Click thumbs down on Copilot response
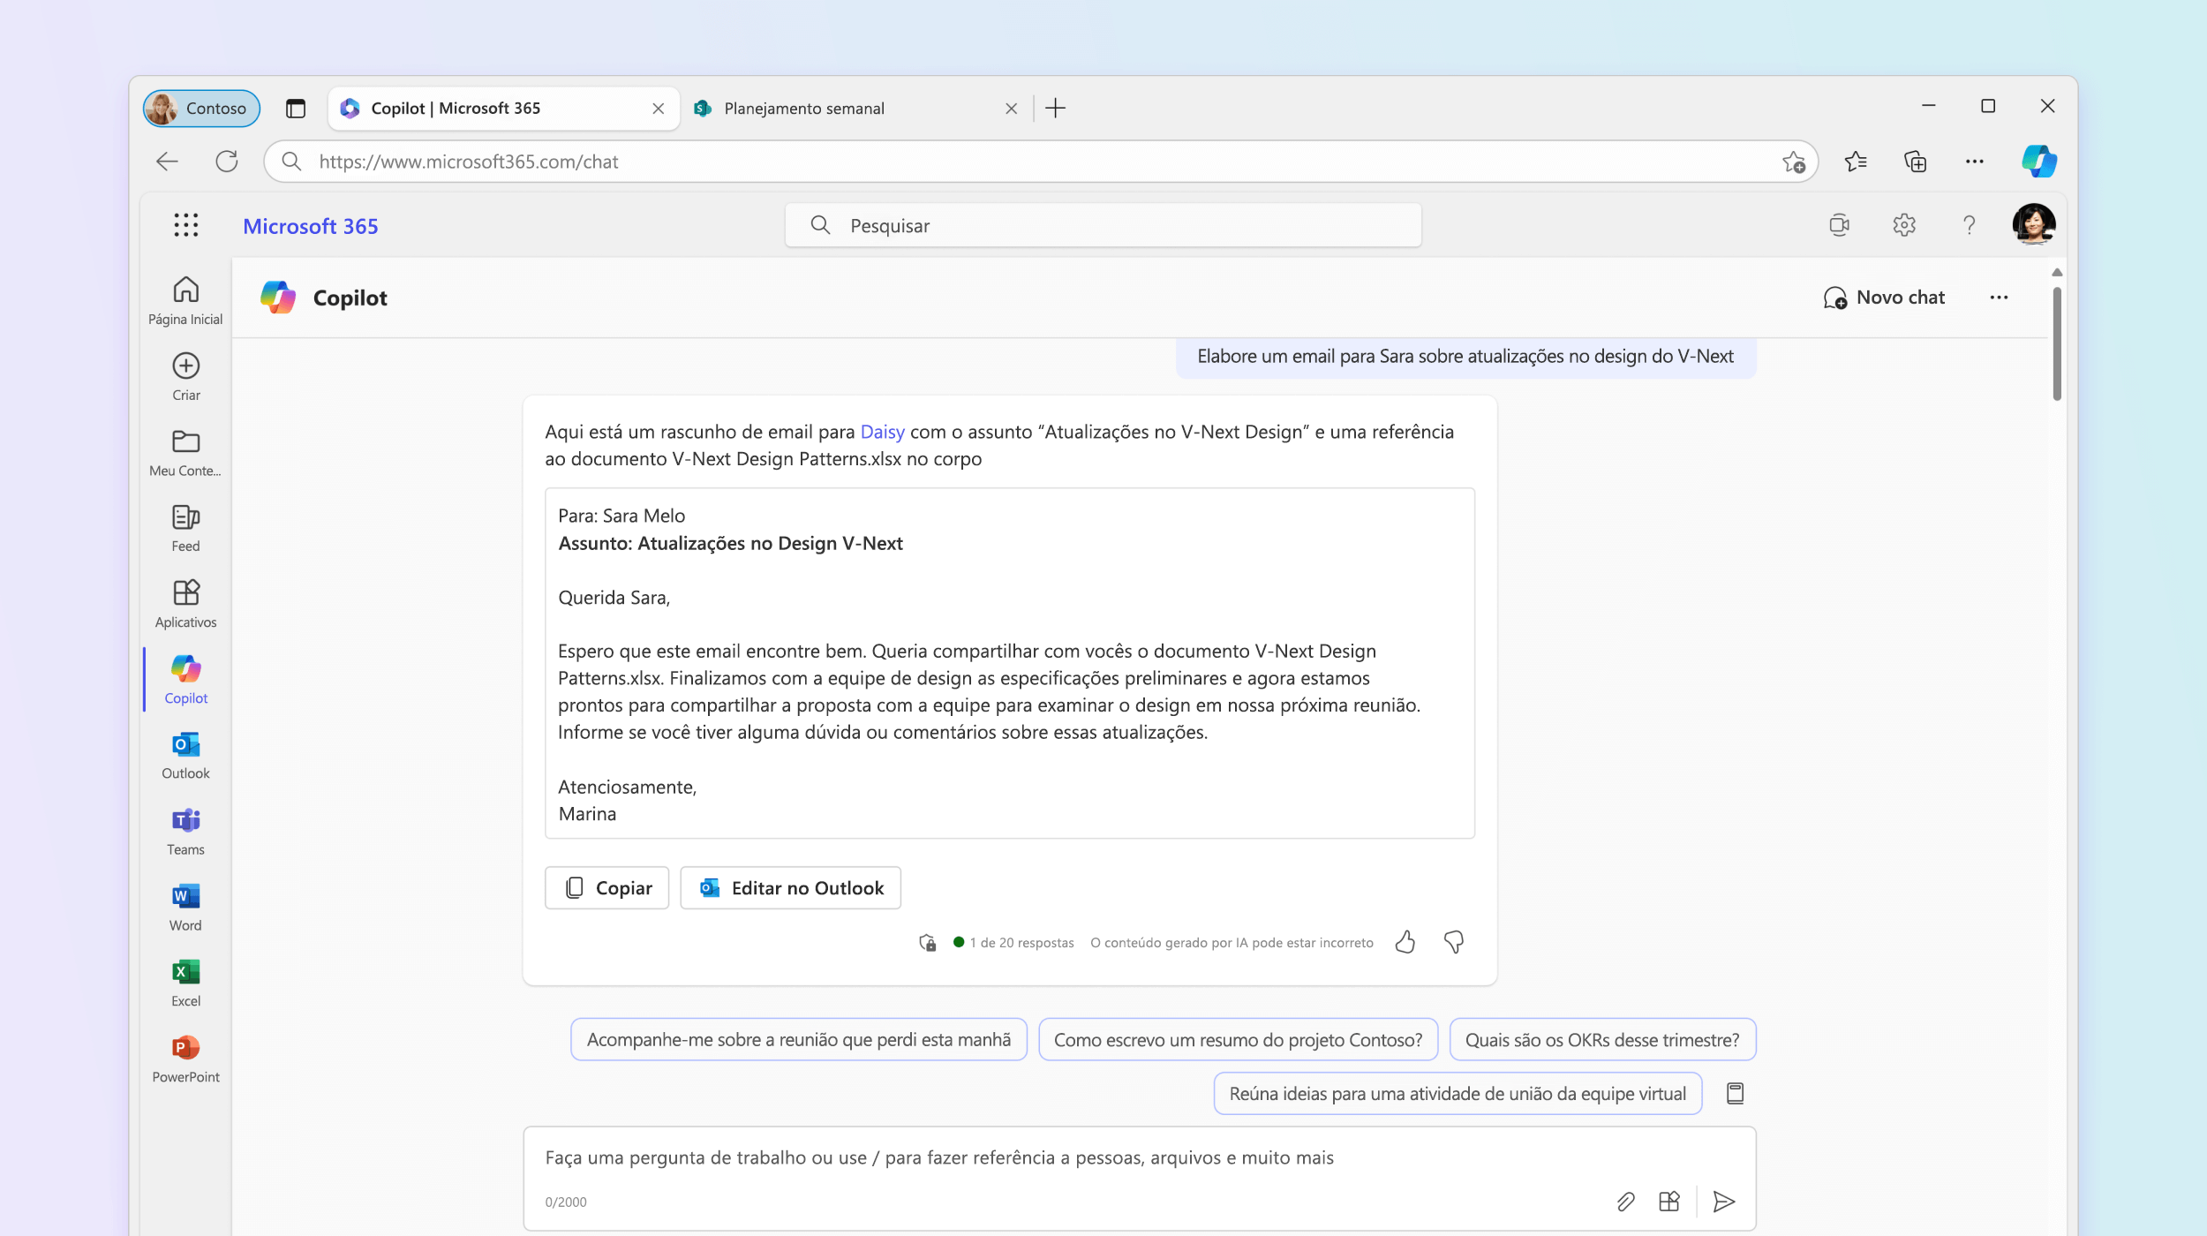2207x1236 pixels. (x=1452, y=940)
